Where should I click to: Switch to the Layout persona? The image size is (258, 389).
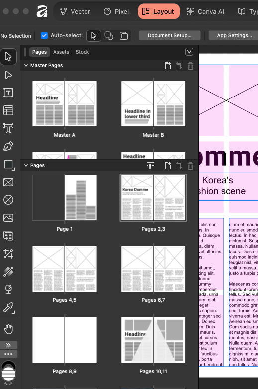pos(159,11)
